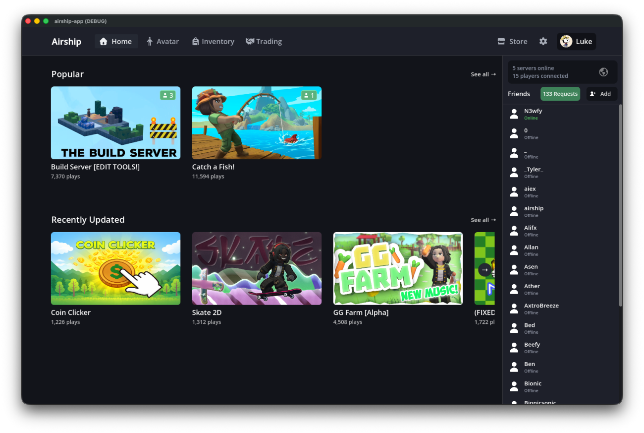Click the Coin Clicker title text
The height and width of the screenshot is (433, 644).
coord(71,312)
